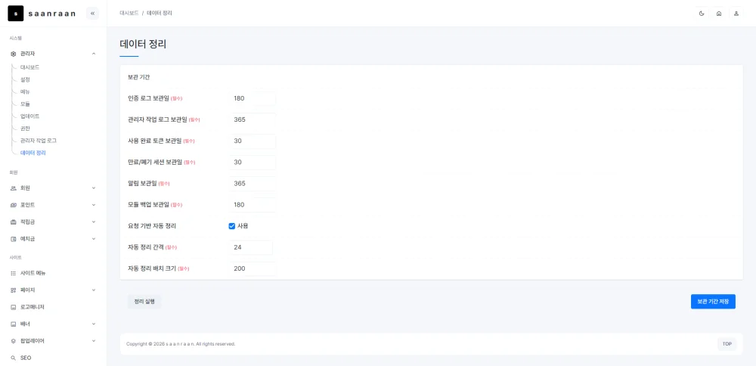Open 설정 in the sidebar

click(25, 79)
